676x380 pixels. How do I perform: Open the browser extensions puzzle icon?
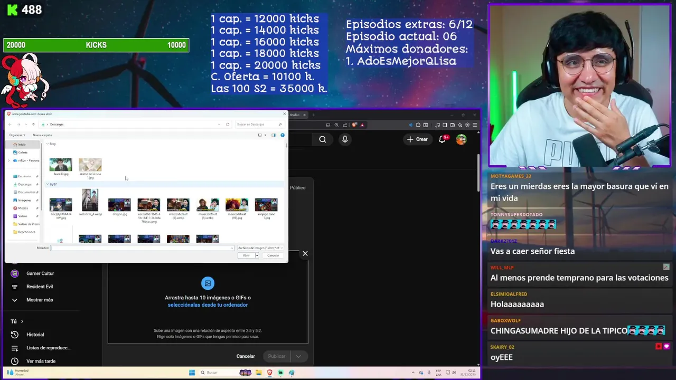pyautogui.click(x=418, y=125)
